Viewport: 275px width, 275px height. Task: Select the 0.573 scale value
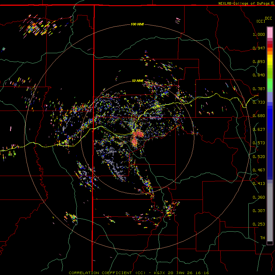pyautogui.click(x=259, y=143)
